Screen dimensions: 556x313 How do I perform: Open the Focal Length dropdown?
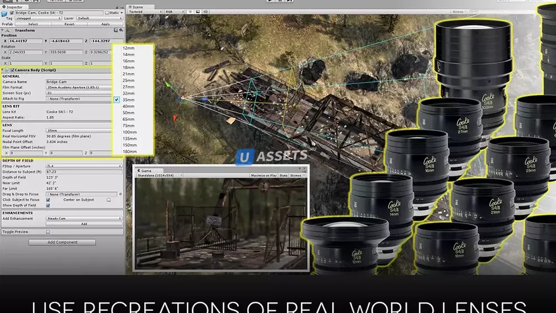79,130
